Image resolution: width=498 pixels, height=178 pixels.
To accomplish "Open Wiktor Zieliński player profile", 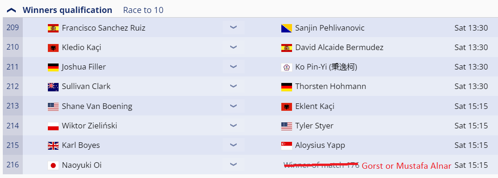I will (x=90, y=126).
